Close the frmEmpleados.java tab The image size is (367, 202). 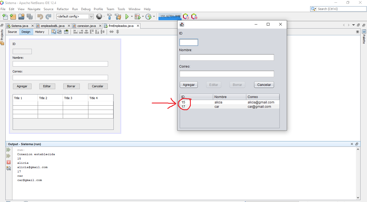138,26
